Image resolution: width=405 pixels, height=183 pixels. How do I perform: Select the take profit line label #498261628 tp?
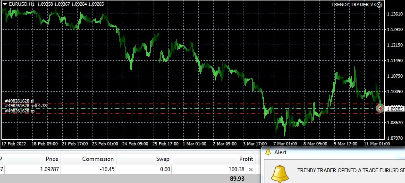(20, 111)
